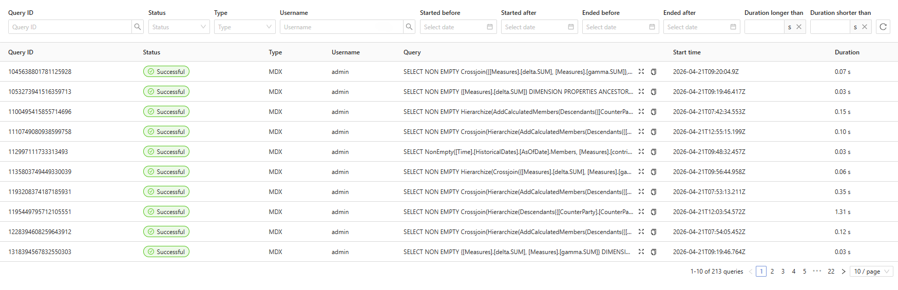898x290 pixels.
Task: Go to page 4 of queries
Action: point(794,272)
